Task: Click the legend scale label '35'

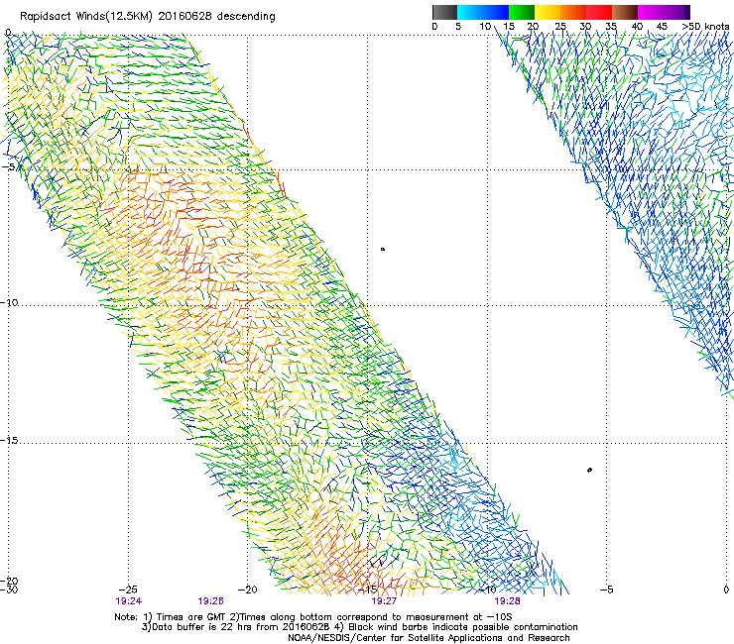Action: point(611,26)
